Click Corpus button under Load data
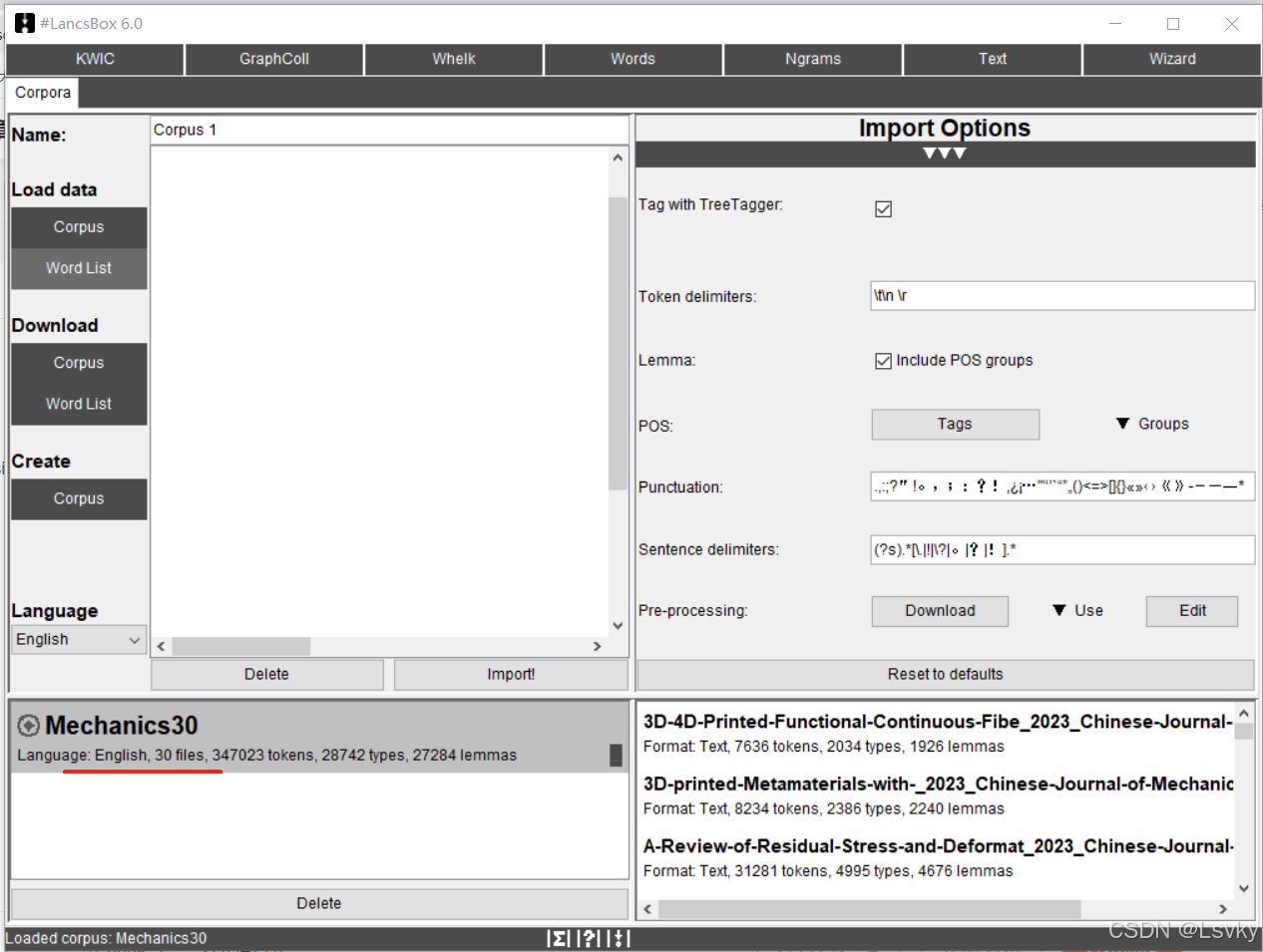This screenshot has width=1263, height=952. click(x=79, y=227)
